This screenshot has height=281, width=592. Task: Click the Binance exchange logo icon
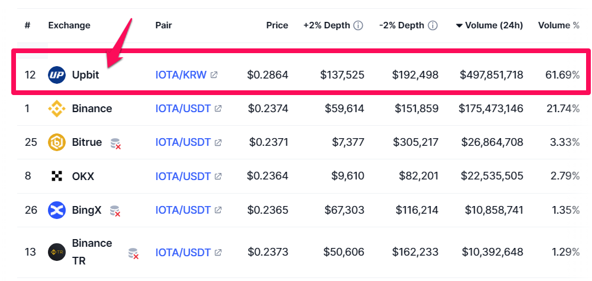[x=57, y=109]
